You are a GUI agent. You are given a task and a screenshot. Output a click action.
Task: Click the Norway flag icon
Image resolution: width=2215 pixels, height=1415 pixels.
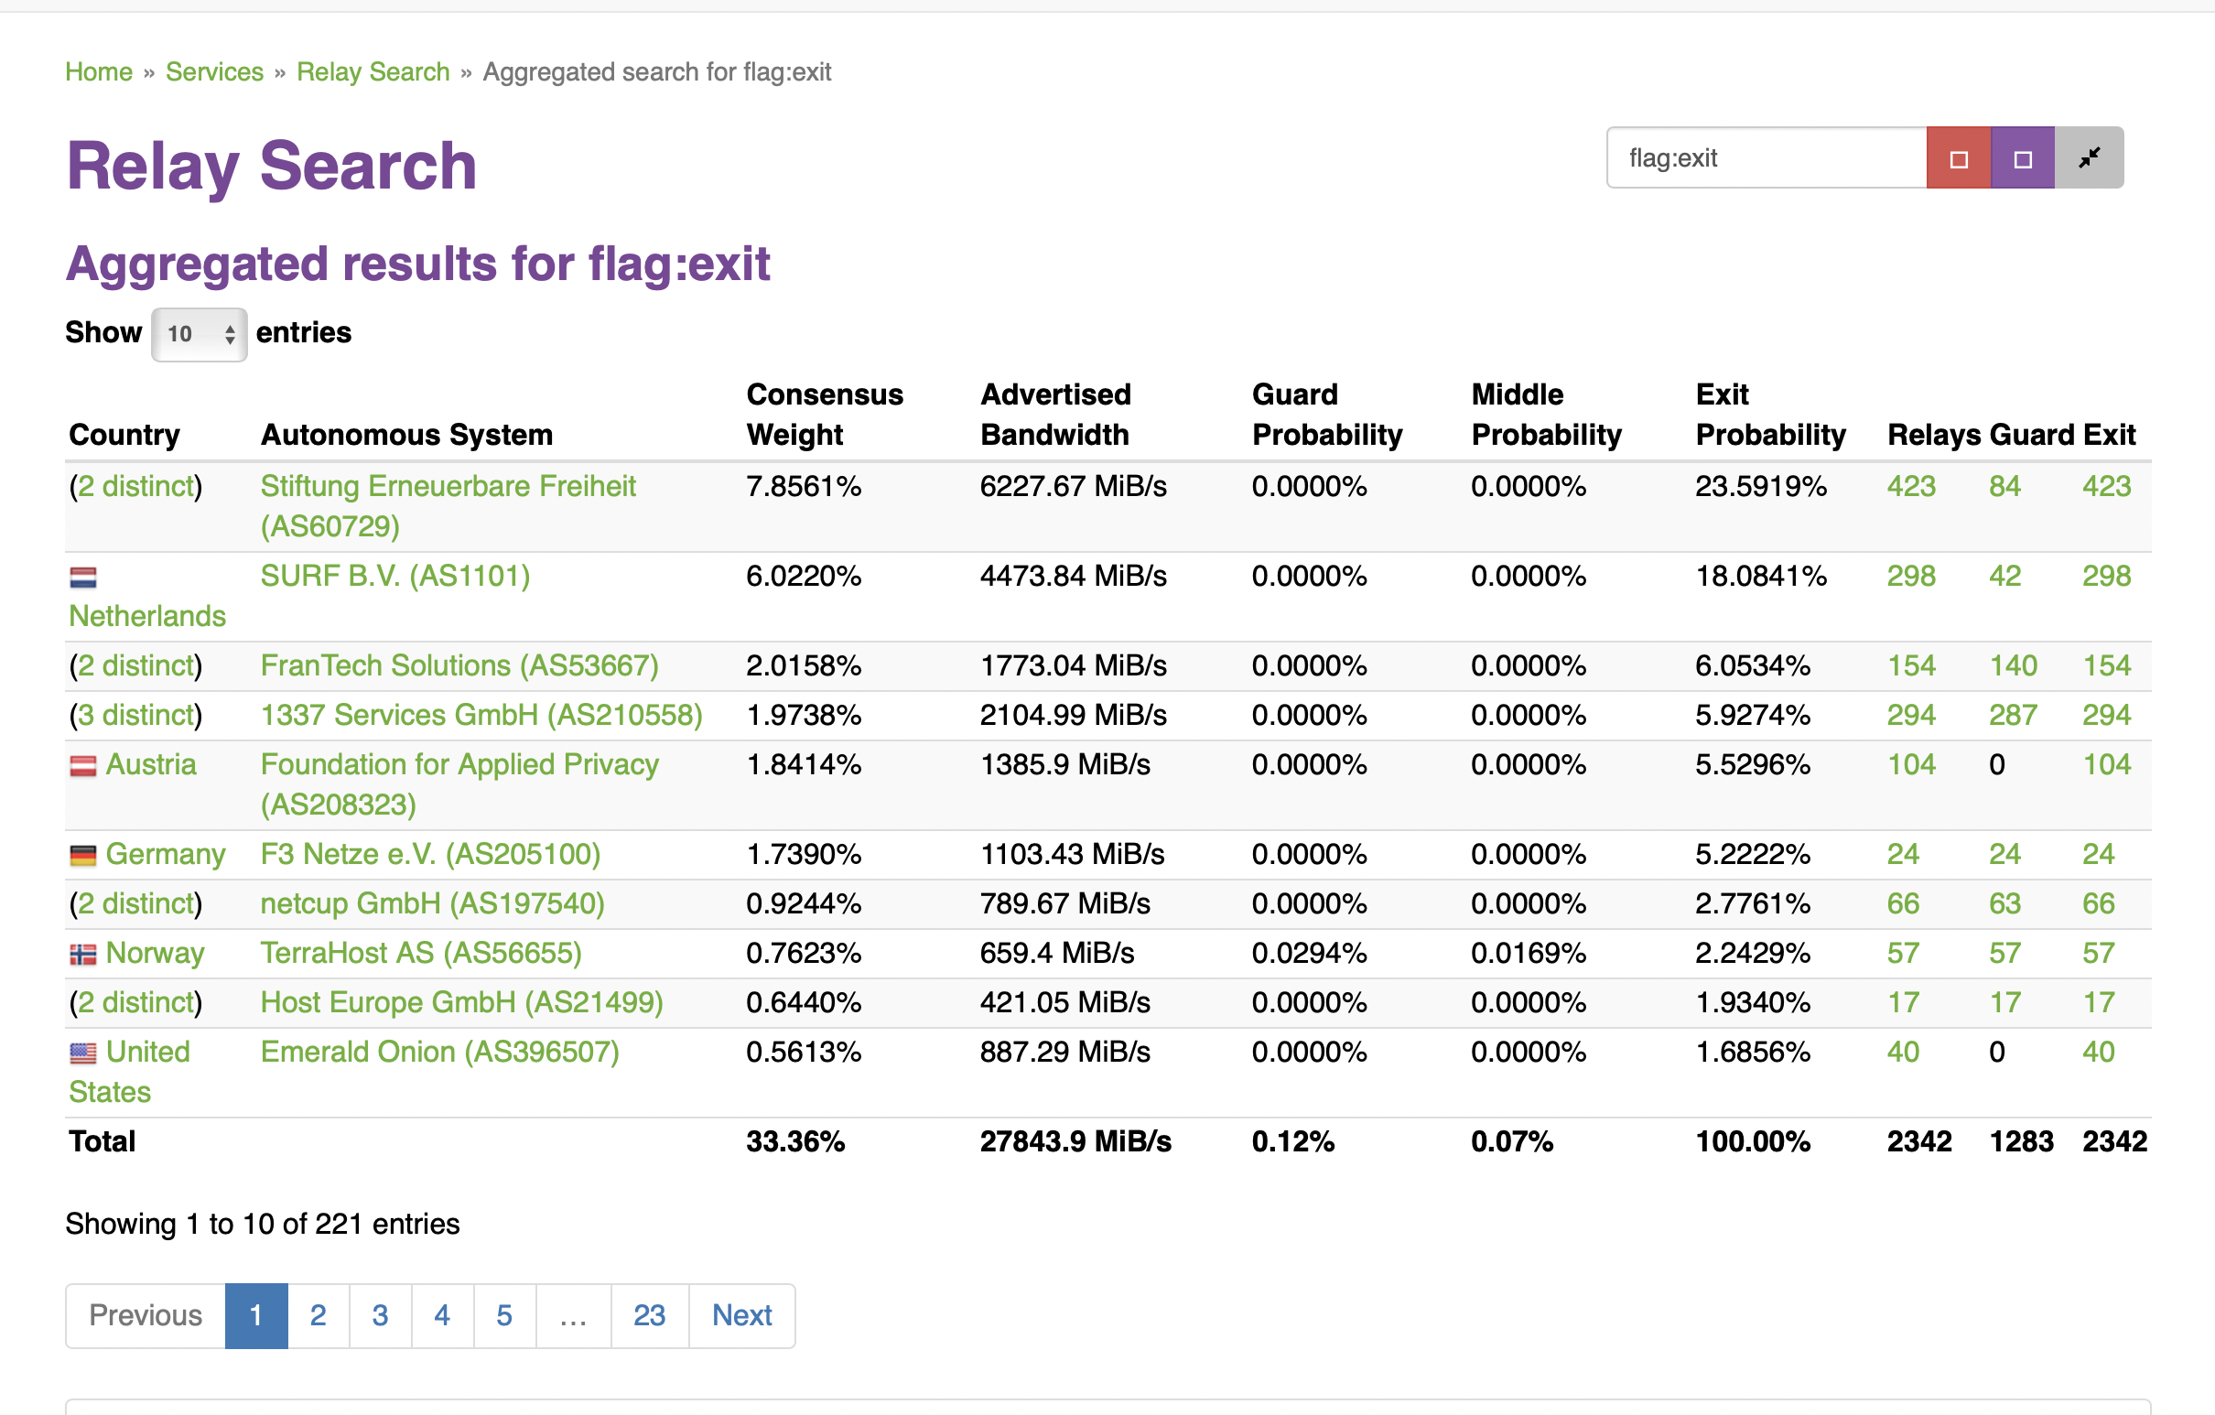click(82, 954)
